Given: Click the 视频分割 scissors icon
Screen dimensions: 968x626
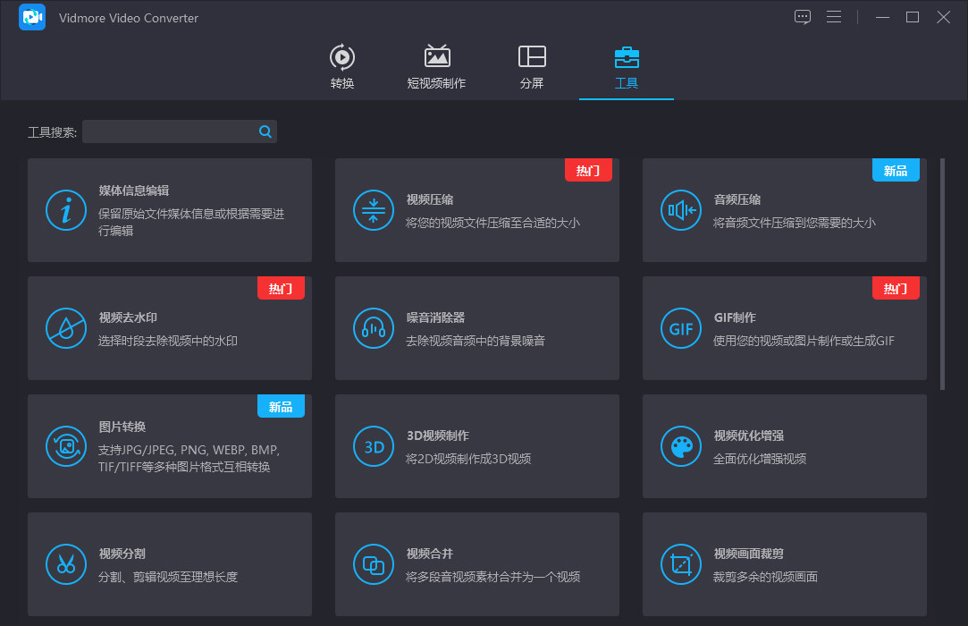Looking at the screenshot, I should coord(66,564).
